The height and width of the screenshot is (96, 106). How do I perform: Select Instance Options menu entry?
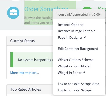pyautogui.click(x=70, y=25)
